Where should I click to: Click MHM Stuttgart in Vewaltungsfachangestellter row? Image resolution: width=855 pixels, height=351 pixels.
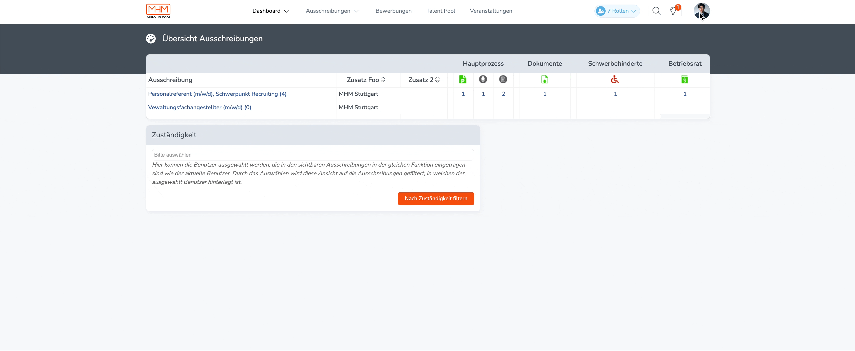[x=358, y=107]
